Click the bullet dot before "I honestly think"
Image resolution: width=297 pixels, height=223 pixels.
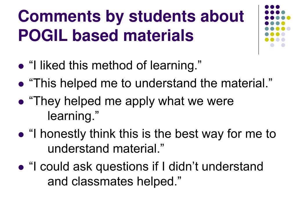[x=21, y=135]
